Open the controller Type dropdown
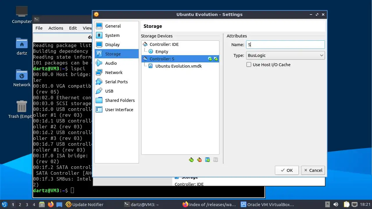The width and height of the screenshot is (372, 209). click(285, 55)
